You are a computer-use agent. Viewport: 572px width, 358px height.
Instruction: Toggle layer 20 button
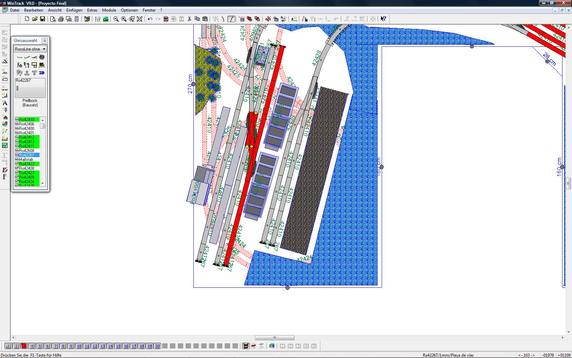click(x=157, y=346)
